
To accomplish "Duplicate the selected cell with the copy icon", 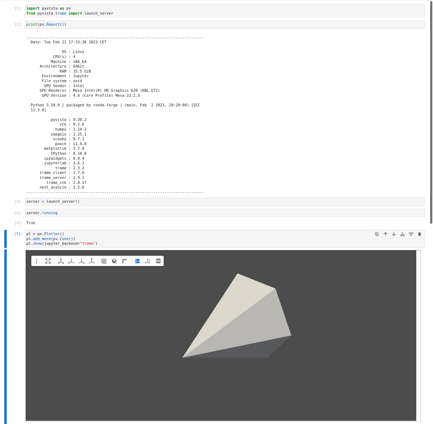I will [377, 234].
